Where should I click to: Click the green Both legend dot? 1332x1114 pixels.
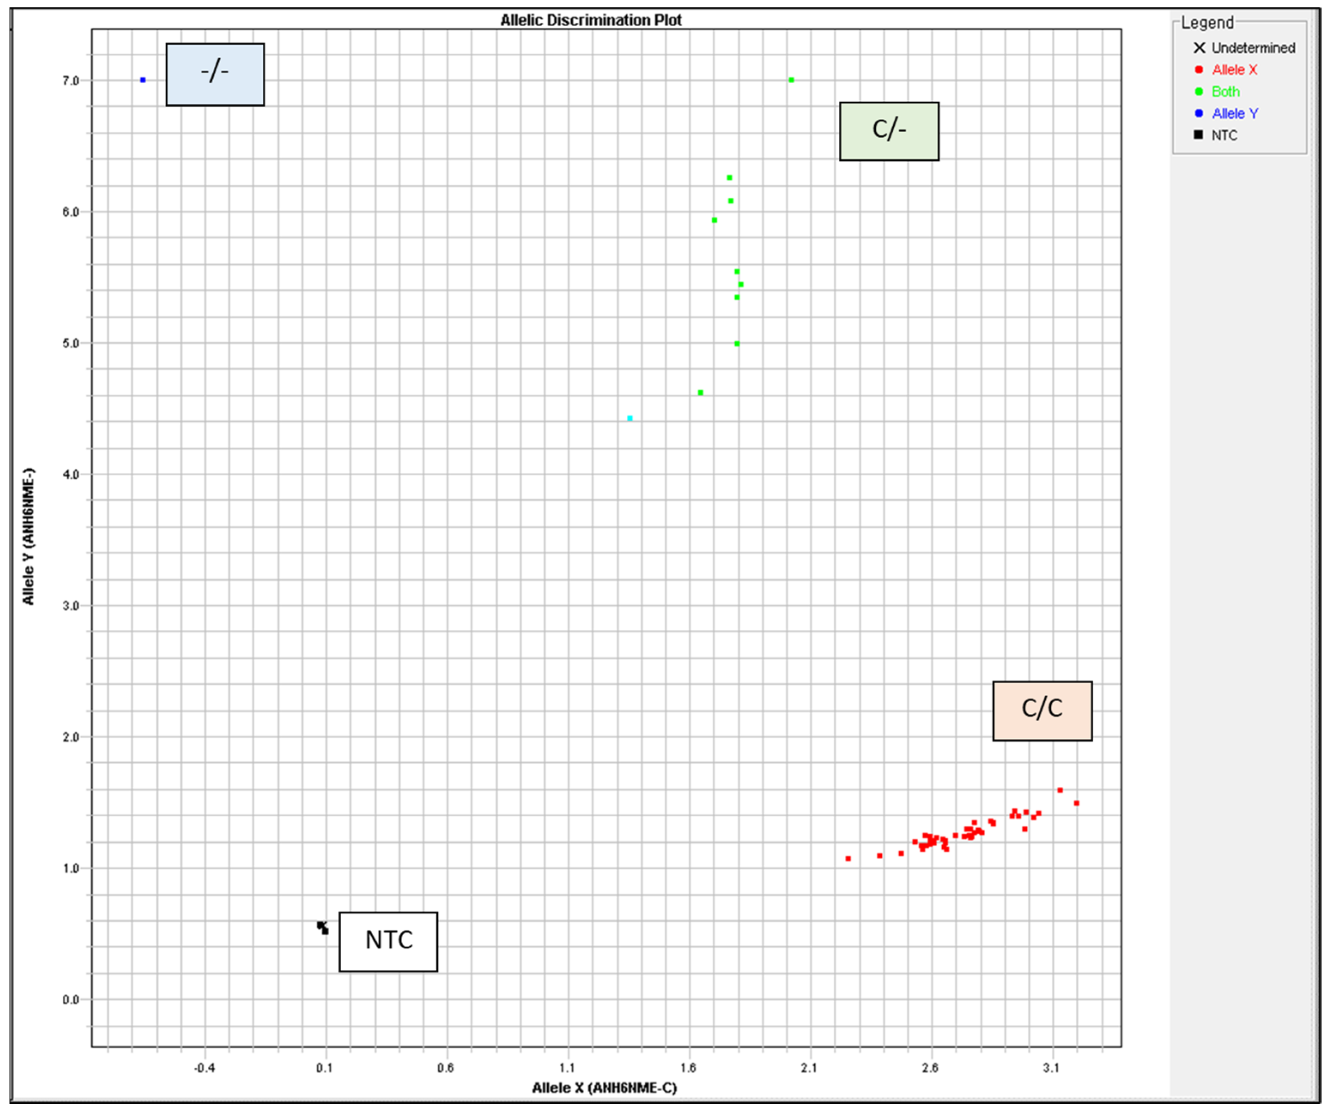click(x=1199, y=91)
